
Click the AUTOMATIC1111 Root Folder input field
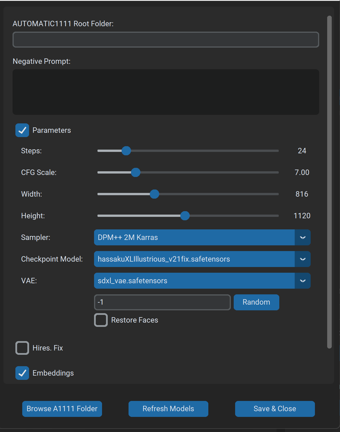coord(166,40)
